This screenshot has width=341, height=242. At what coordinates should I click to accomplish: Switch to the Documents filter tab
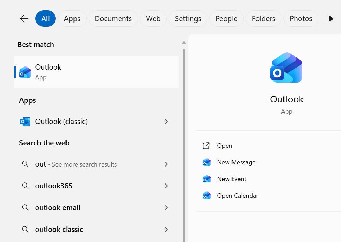click(x=113, y=19)
